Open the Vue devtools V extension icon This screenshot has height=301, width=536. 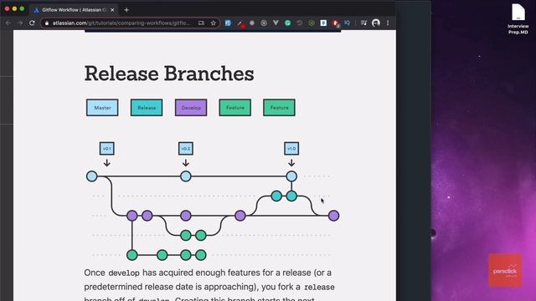point(276,23)
